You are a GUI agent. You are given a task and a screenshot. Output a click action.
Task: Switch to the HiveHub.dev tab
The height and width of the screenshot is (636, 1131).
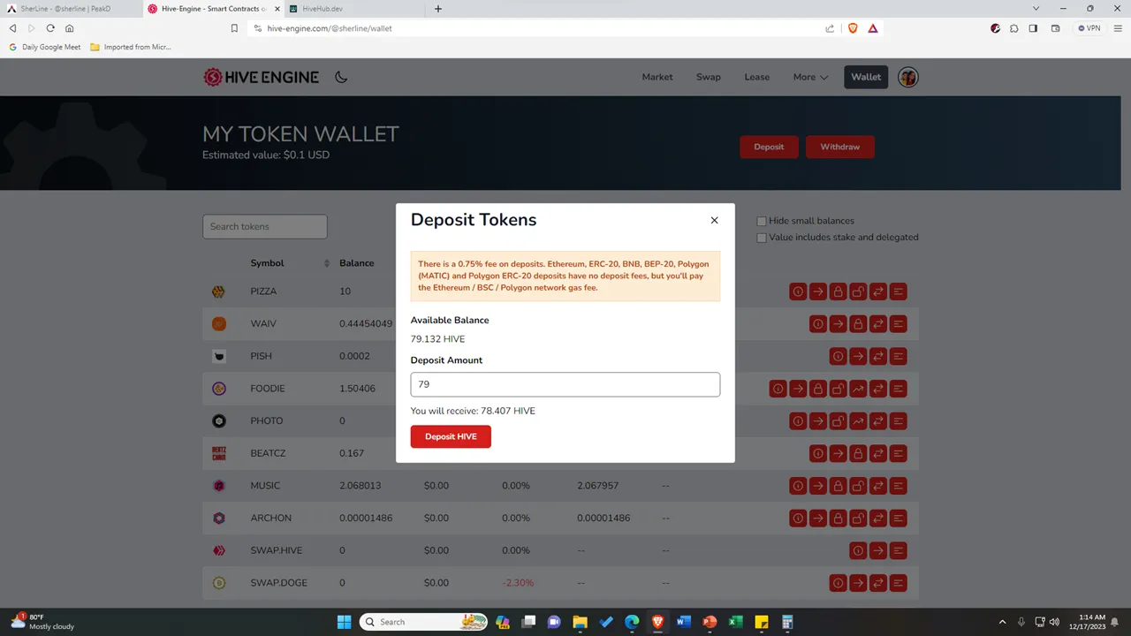pyautogui.click(x=353, y=9)
